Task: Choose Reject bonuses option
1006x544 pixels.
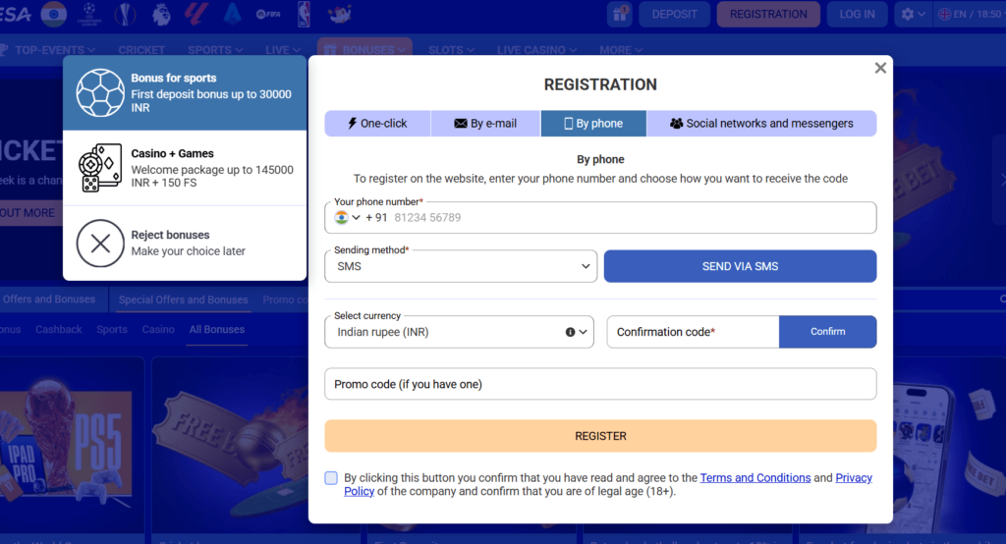Action: click(185, 244)
